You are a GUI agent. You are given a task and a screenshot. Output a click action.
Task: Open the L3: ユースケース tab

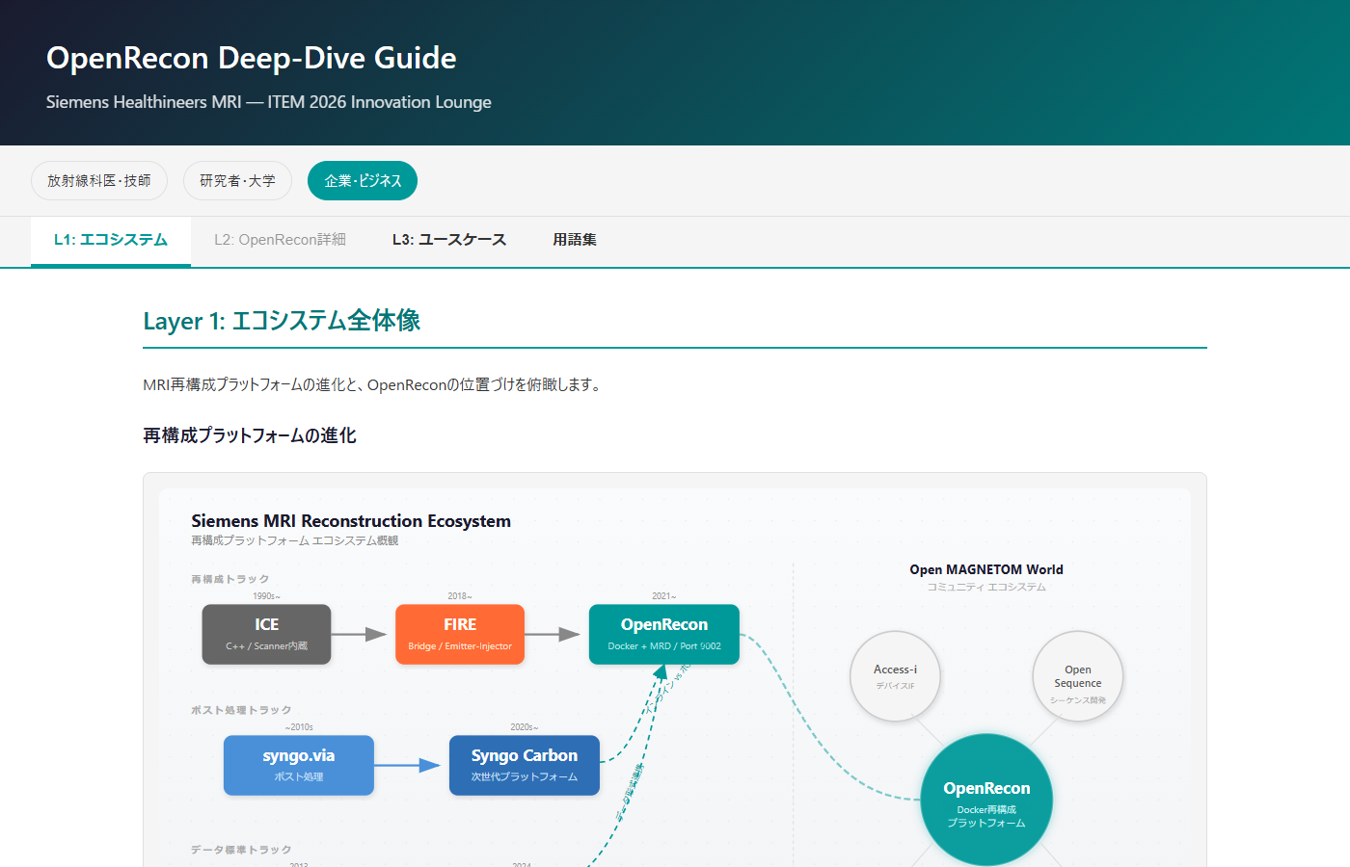(x=449, y=240)
